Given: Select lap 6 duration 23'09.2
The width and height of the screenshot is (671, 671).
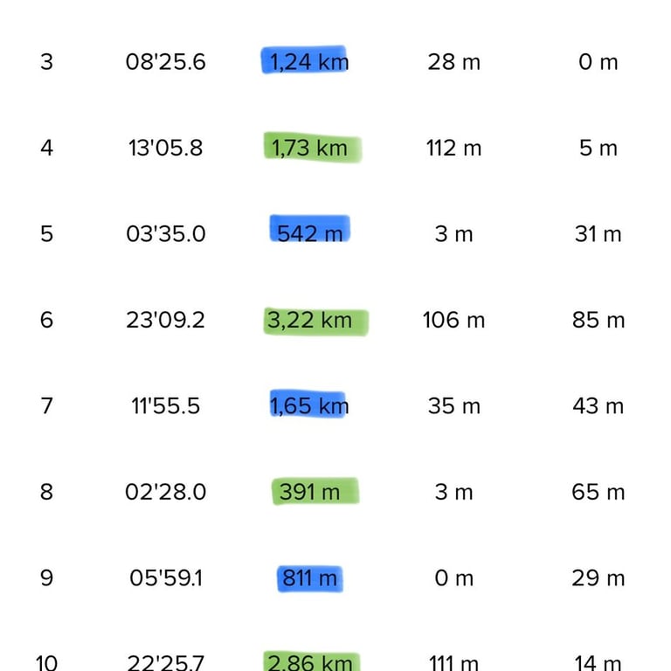Looking at the screenshot, I should 166,320.
